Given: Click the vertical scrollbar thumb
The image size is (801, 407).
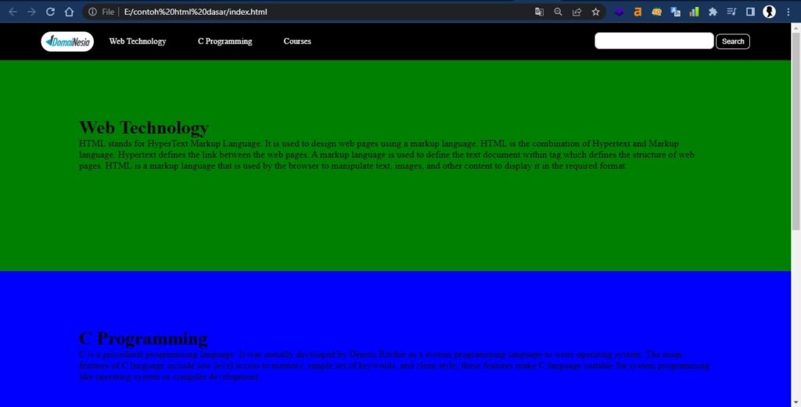Looking at the screenshot, I should coord(796,130).
